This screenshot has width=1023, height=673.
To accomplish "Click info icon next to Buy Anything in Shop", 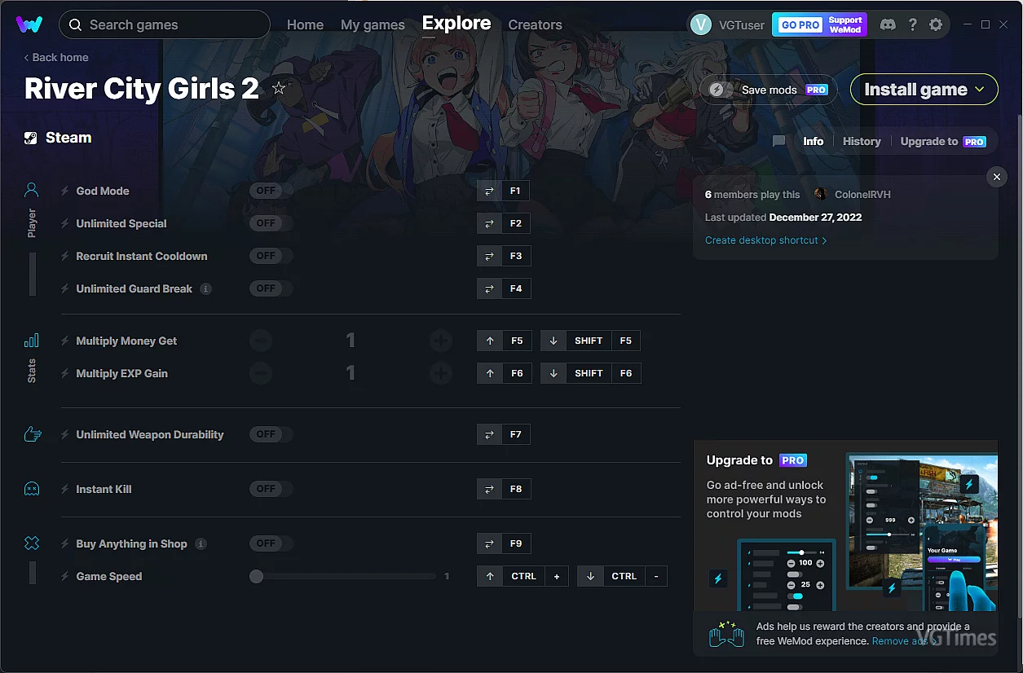I will click(x=201, y=543).
